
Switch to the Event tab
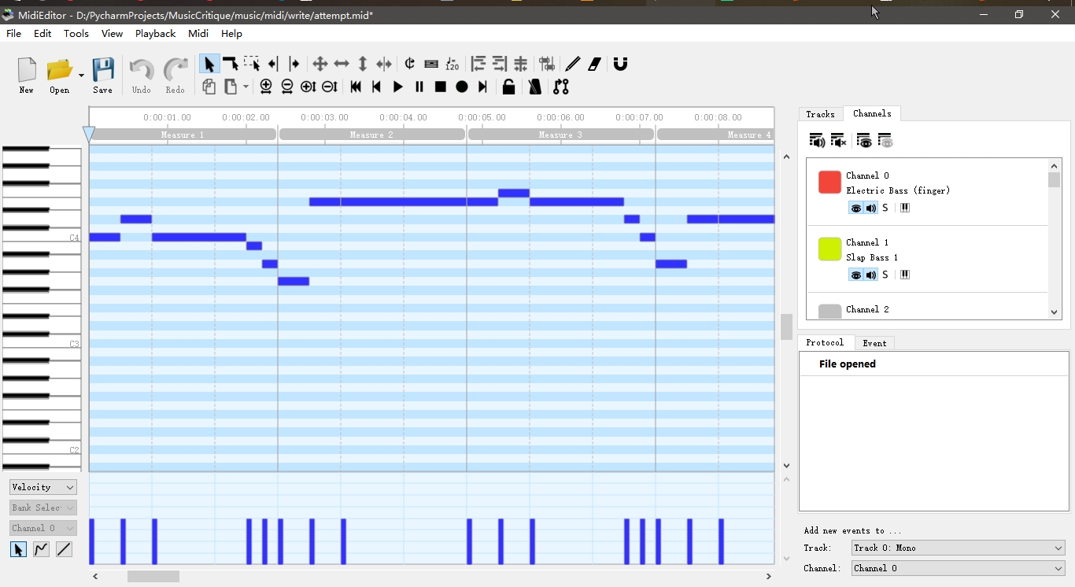(x=874, y=343)
